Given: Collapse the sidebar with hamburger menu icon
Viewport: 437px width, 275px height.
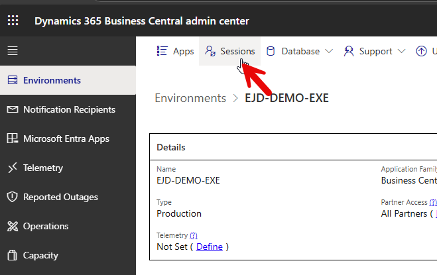Looking at the screenshot, I should 13,51.
